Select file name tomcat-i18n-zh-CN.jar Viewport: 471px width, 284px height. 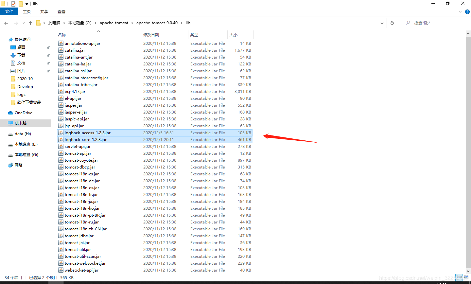(x=86, y=229)
